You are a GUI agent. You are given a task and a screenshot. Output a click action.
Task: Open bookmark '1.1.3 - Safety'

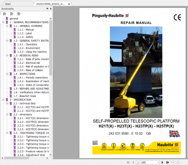click(x=25, y=37)
